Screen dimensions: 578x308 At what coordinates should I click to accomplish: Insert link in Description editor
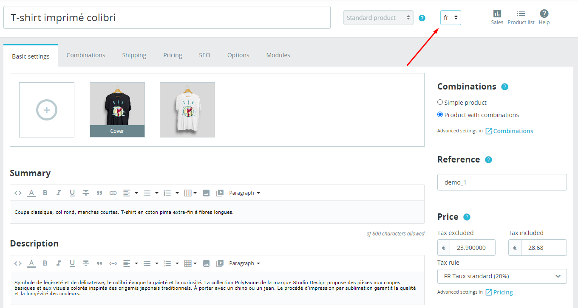click(x=113, y=263)
